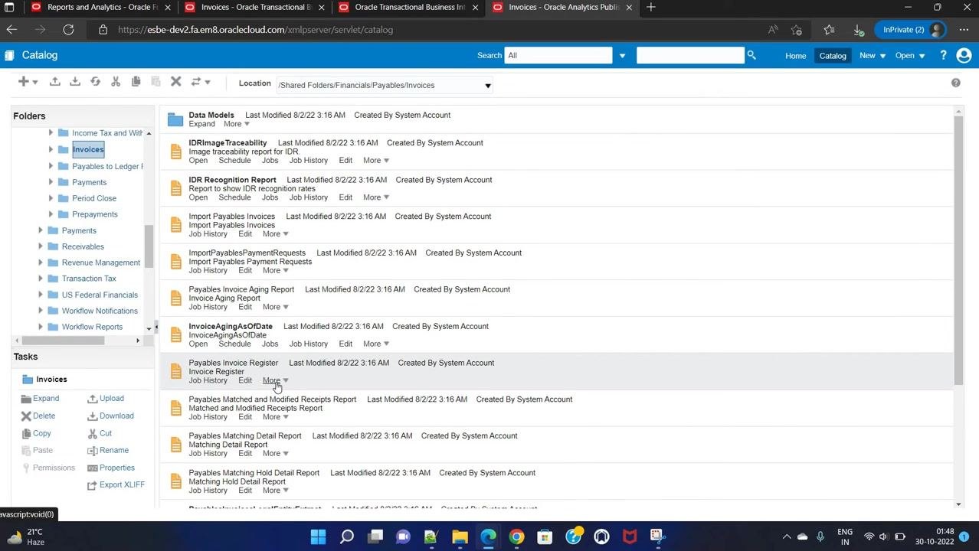Open More menu for Import Payables Invoices
Screen dimensions: 979x551
click(x=276, y=234)
